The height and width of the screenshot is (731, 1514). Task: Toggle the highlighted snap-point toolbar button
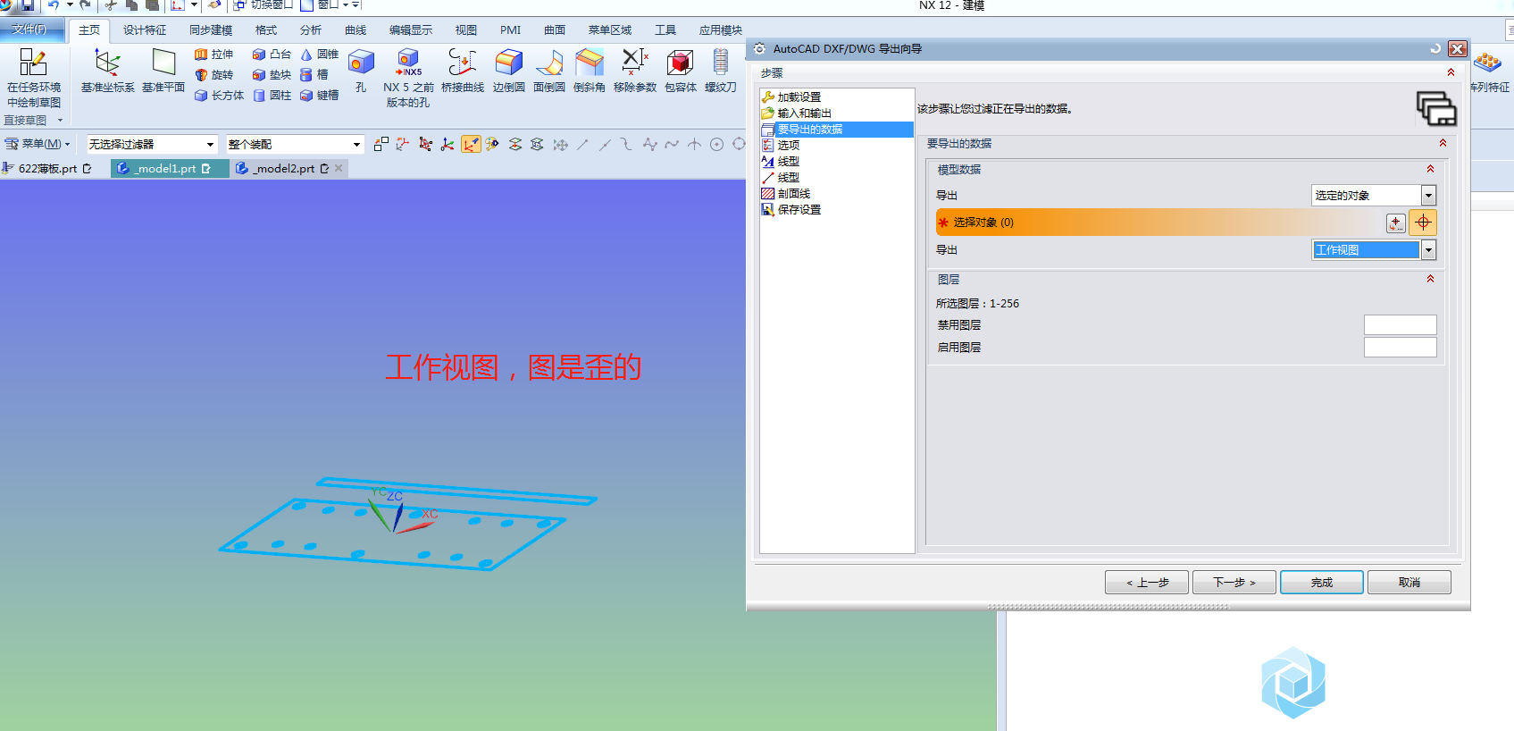[471, 144]
